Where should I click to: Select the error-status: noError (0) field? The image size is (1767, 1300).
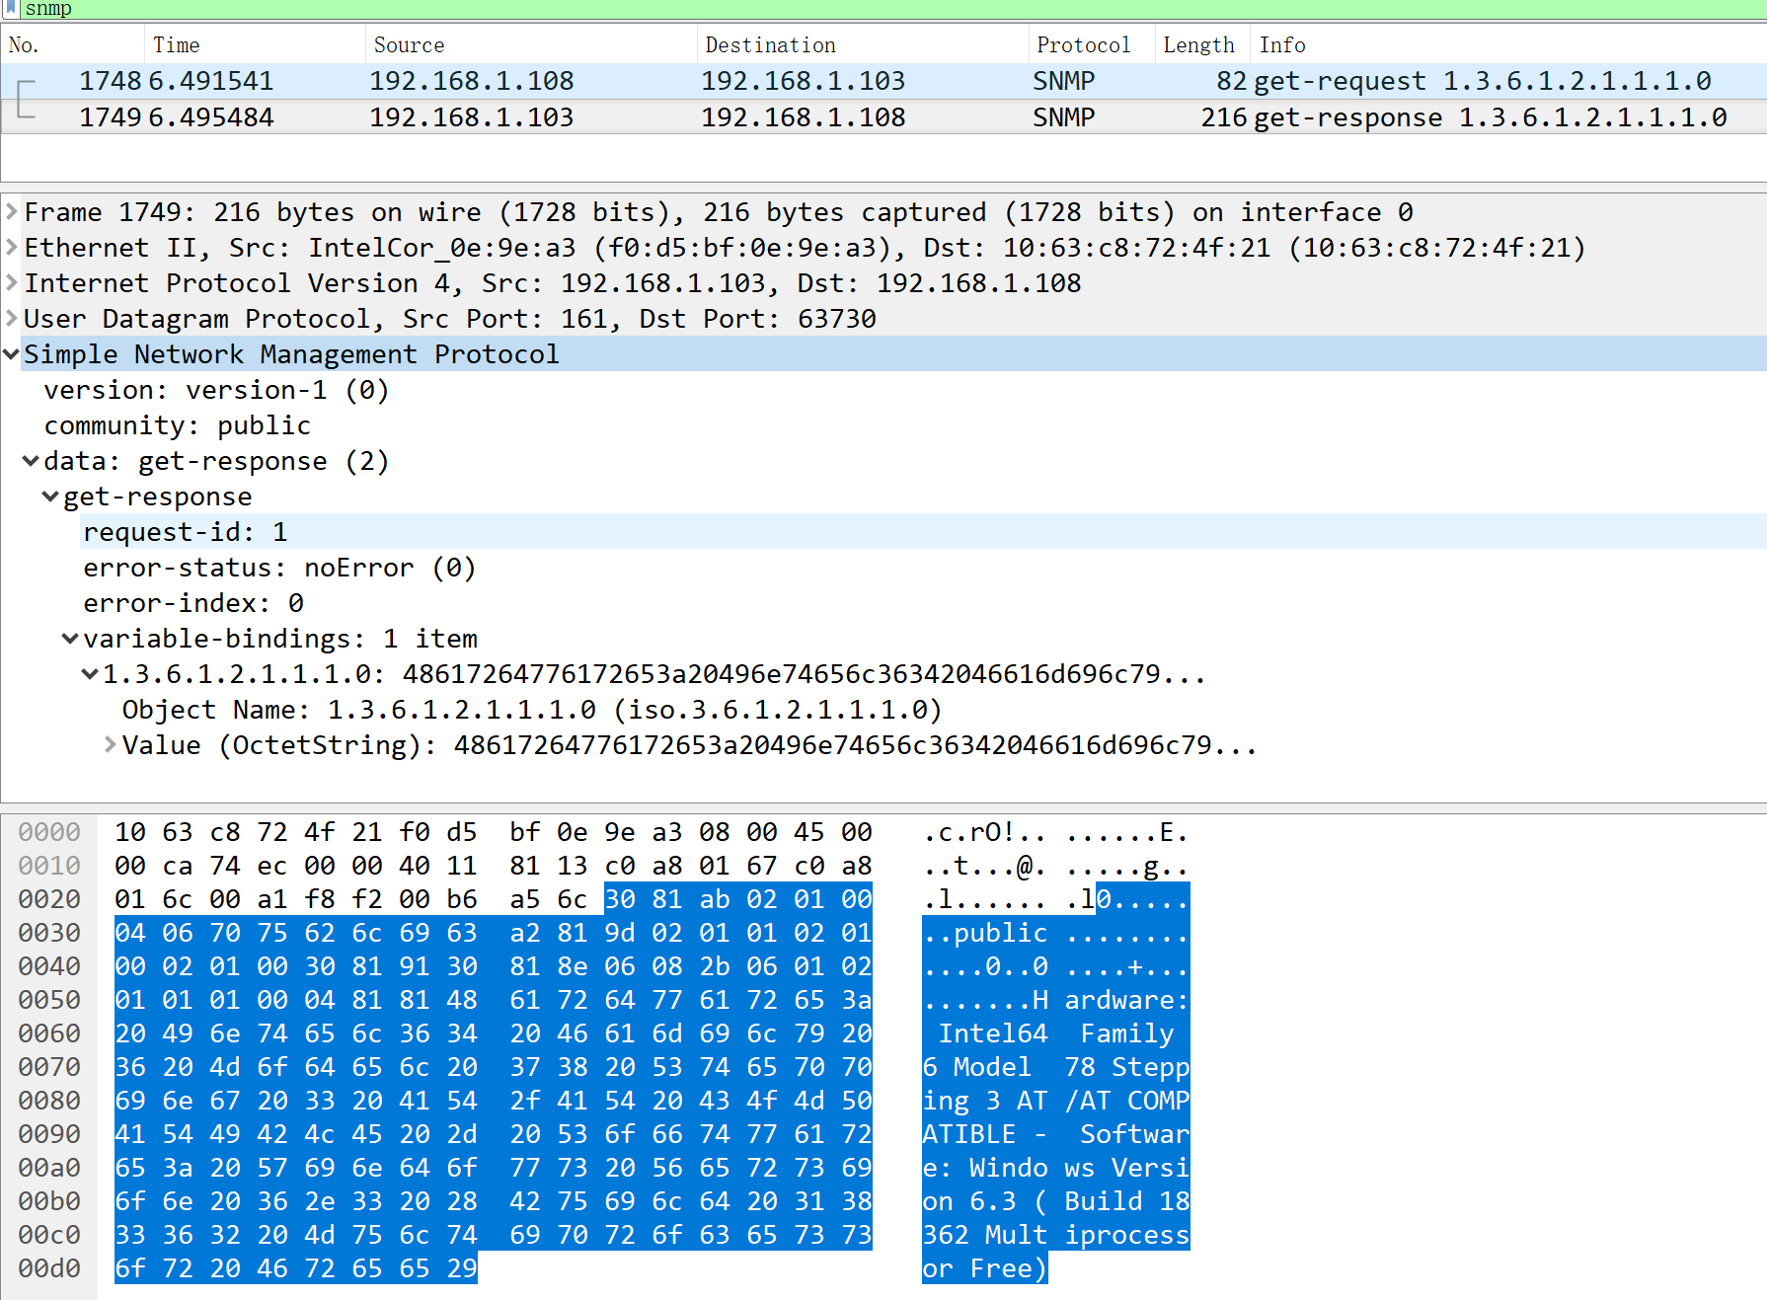click(x=279, y=568)
